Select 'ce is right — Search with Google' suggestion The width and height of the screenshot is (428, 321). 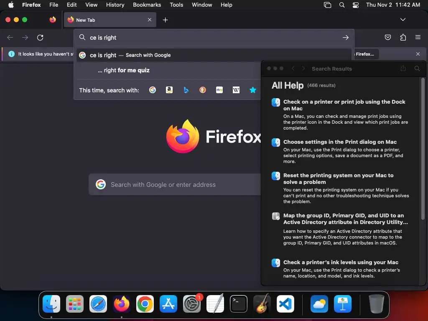(214, 55)
